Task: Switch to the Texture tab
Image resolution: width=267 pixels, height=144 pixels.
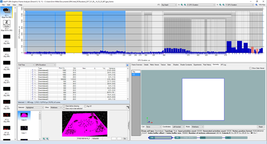Action: [x=163, y=65]
